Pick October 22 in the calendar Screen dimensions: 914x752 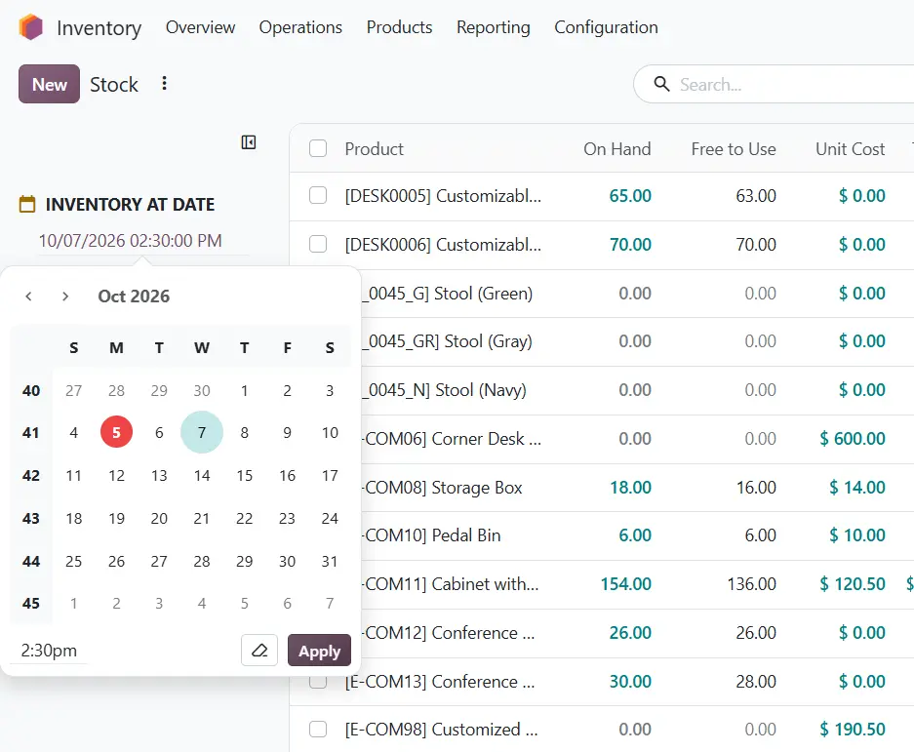click(x=244, y=518)
